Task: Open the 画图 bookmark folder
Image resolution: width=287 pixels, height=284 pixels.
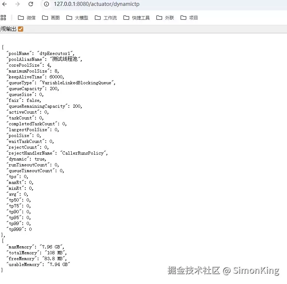Action: coord(51,18)
